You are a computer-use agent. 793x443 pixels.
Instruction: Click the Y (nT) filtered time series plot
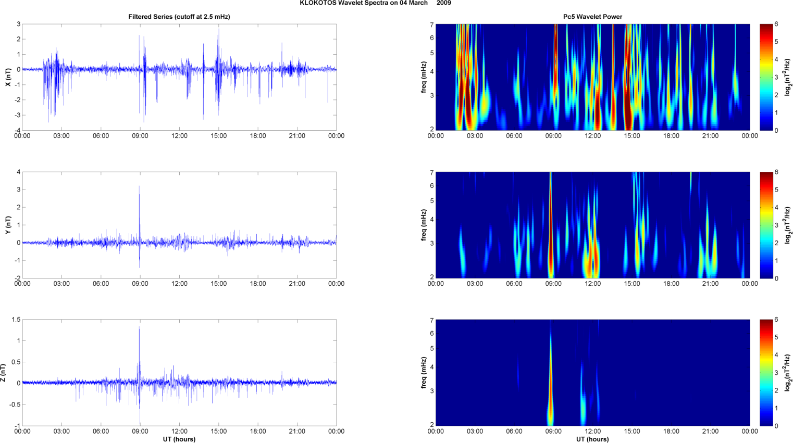point(179,225)
